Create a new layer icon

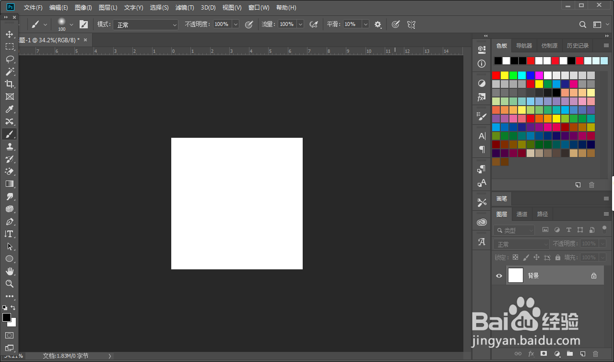click(x=582, y=354)
